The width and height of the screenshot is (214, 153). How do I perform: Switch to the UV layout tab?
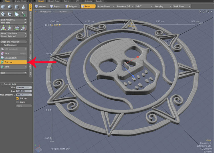click(x=77, y=1)
